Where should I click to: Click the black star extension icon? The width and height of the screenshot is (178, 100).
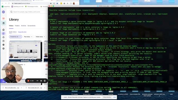coord(64,3)
